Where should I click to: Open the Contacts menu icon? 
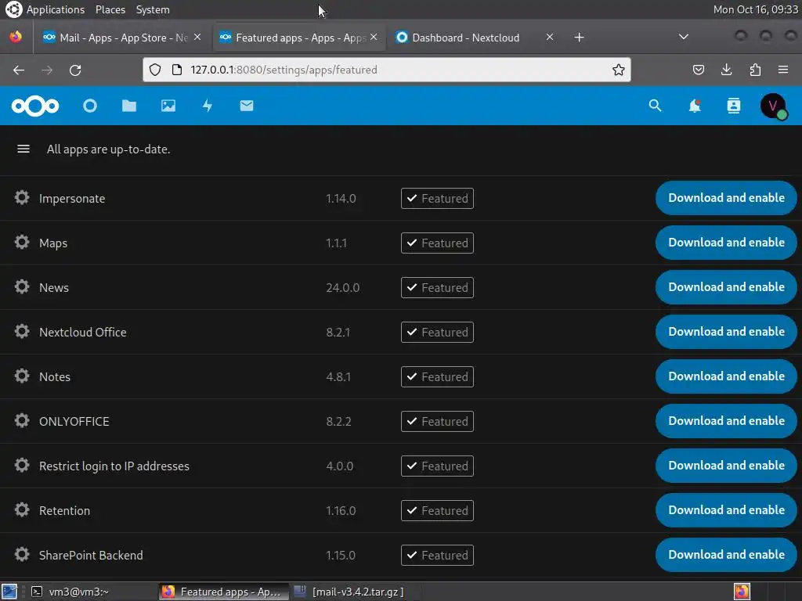(x=733, y=106)
